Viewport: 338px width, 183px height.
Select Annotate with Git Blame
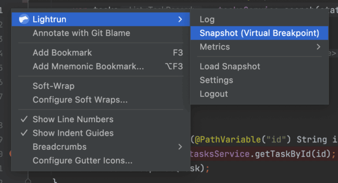click(x=81, y=33)
